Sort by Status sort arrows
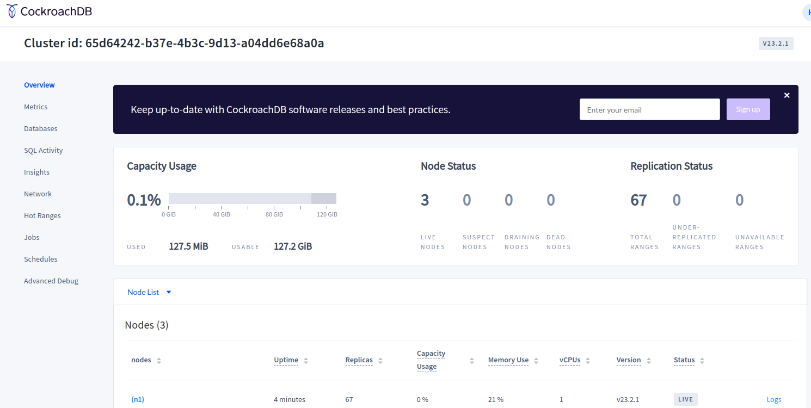This screenshot has height=408, width=811. point(702,361)
